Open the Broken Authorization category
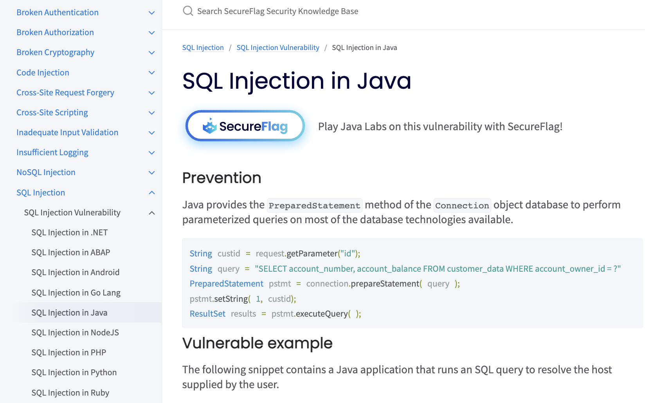The height and width of the screenshot is (403, 645). pyautogui.click(x=55, y=32)
